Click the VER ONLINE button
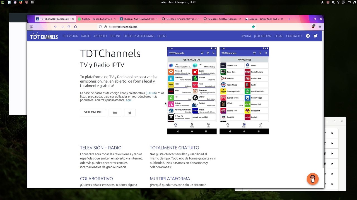 coord(93,112)
